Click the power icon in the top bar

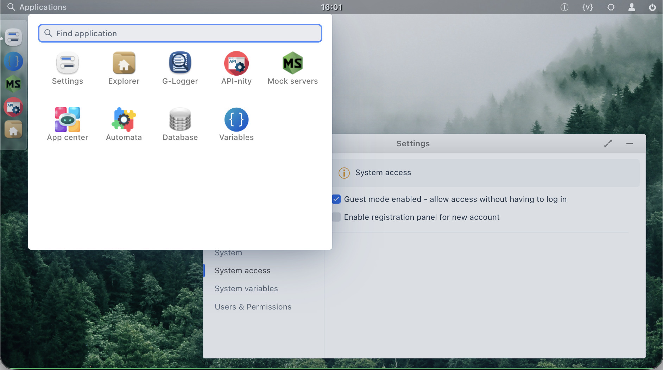652,7
